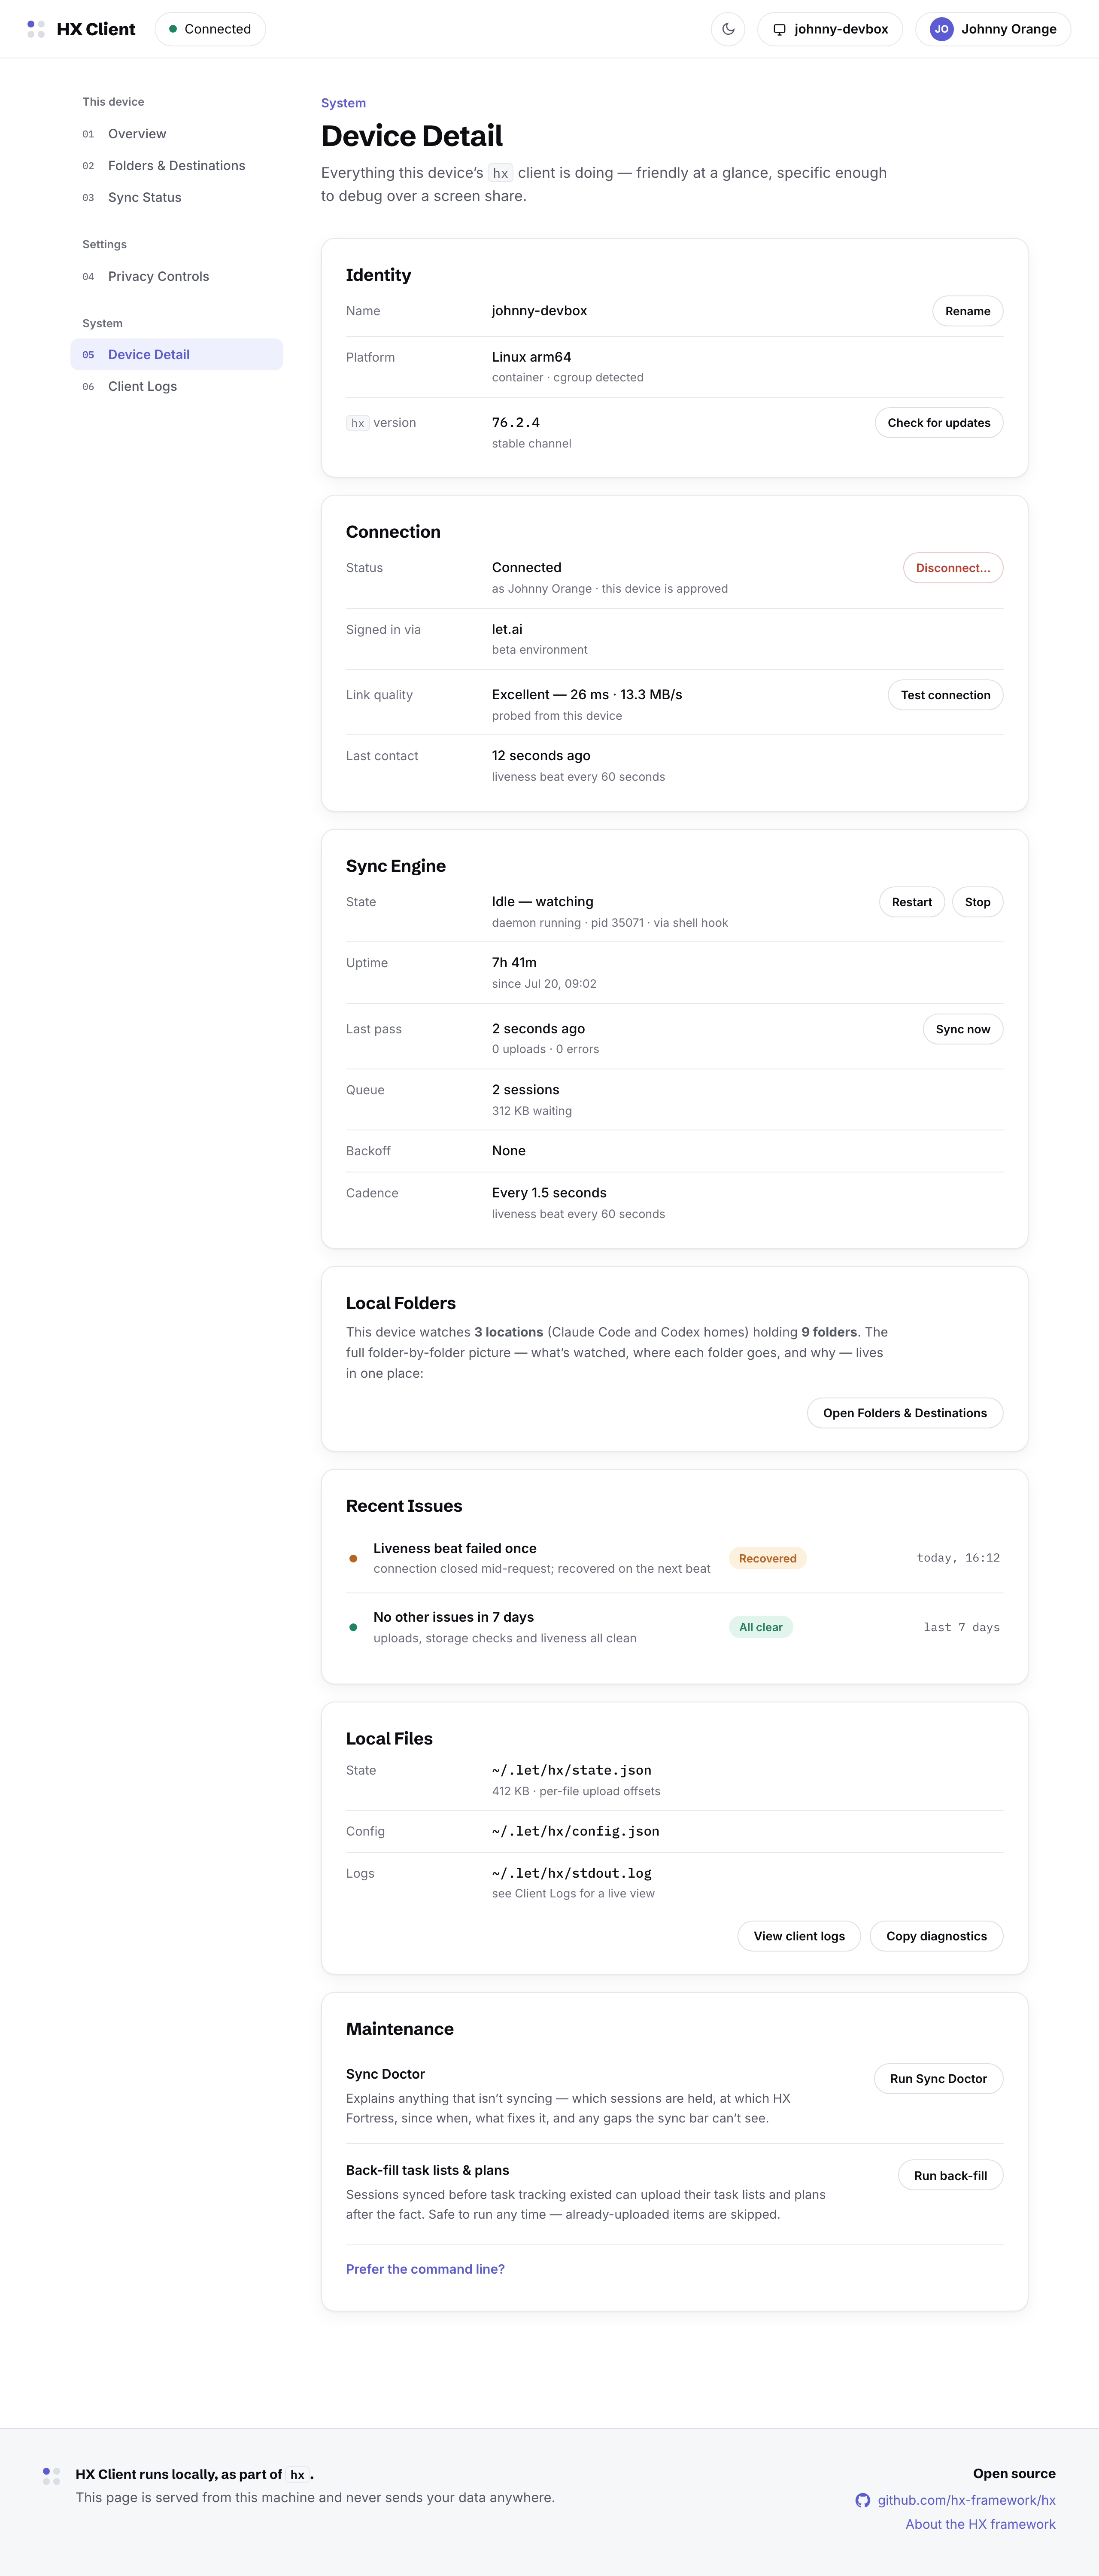This screenshot has width=1099, height=2576.
Task: Click the green dot beside No other issues
Action: click(353, 1627)
